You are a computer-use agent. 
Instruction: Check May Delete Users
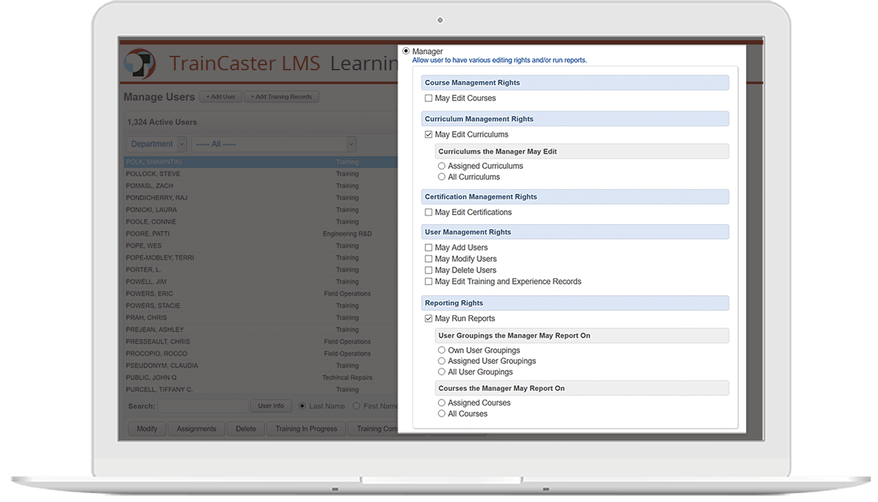coord(428,270)
